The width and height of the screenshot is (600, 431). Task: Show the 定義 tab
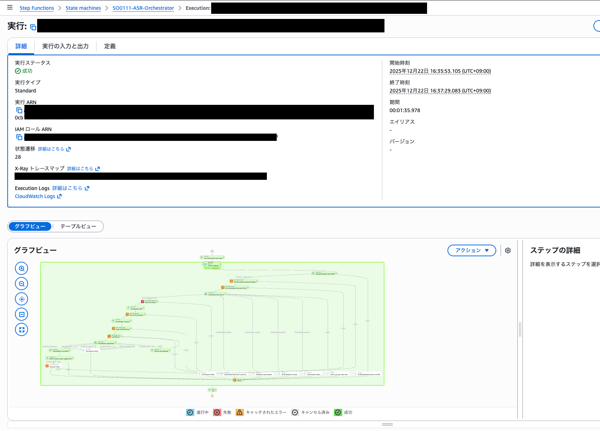pyautogui.click(x=110, y=46)
